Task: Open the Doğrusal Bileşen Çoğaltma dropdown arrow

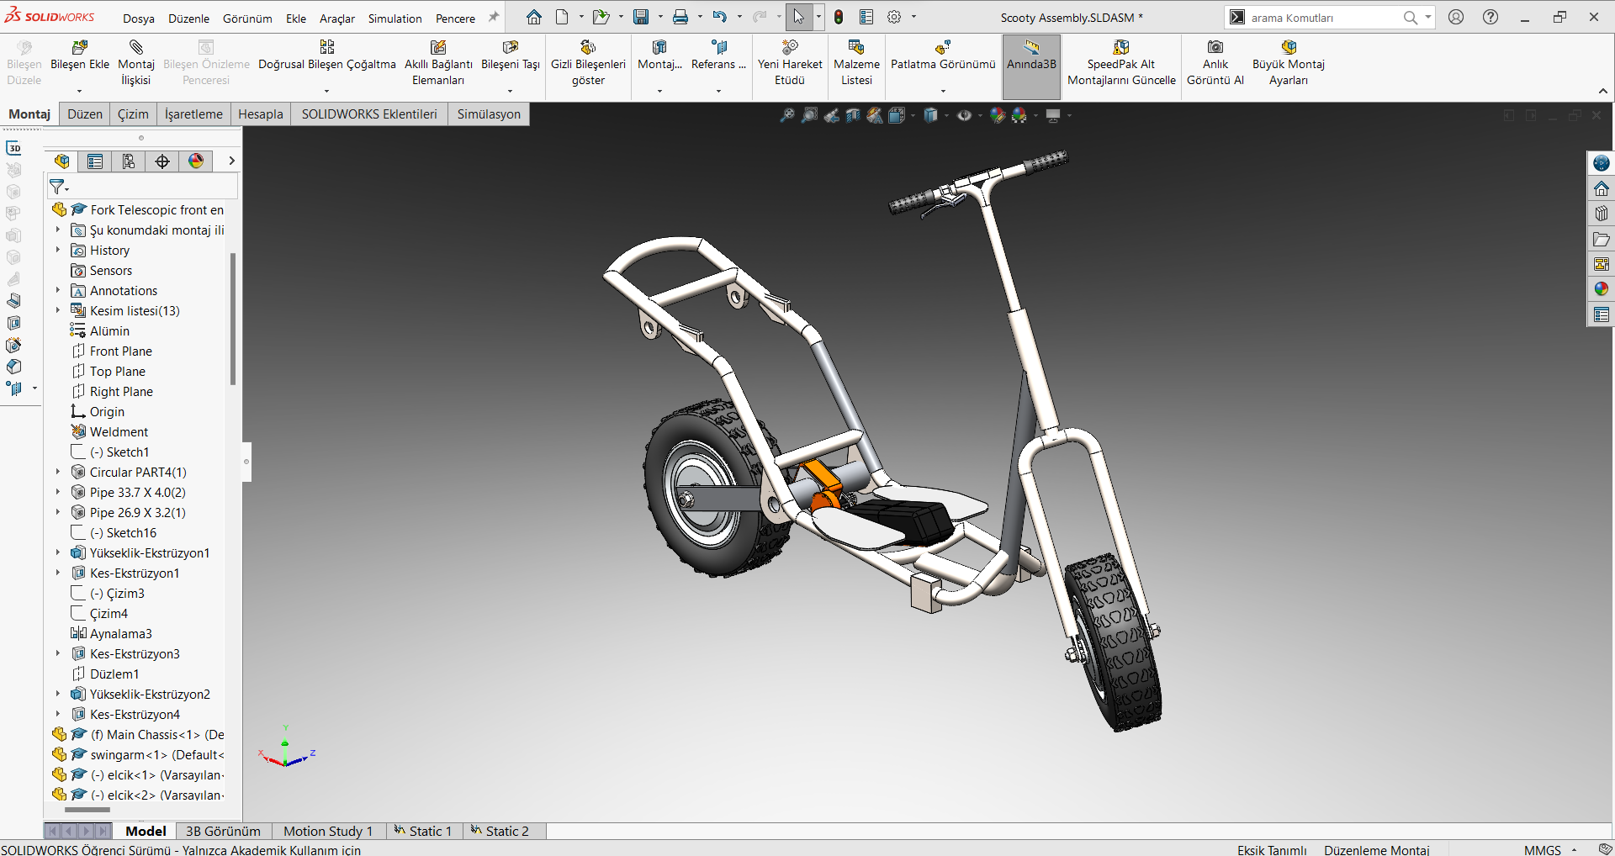Action: 326,91
